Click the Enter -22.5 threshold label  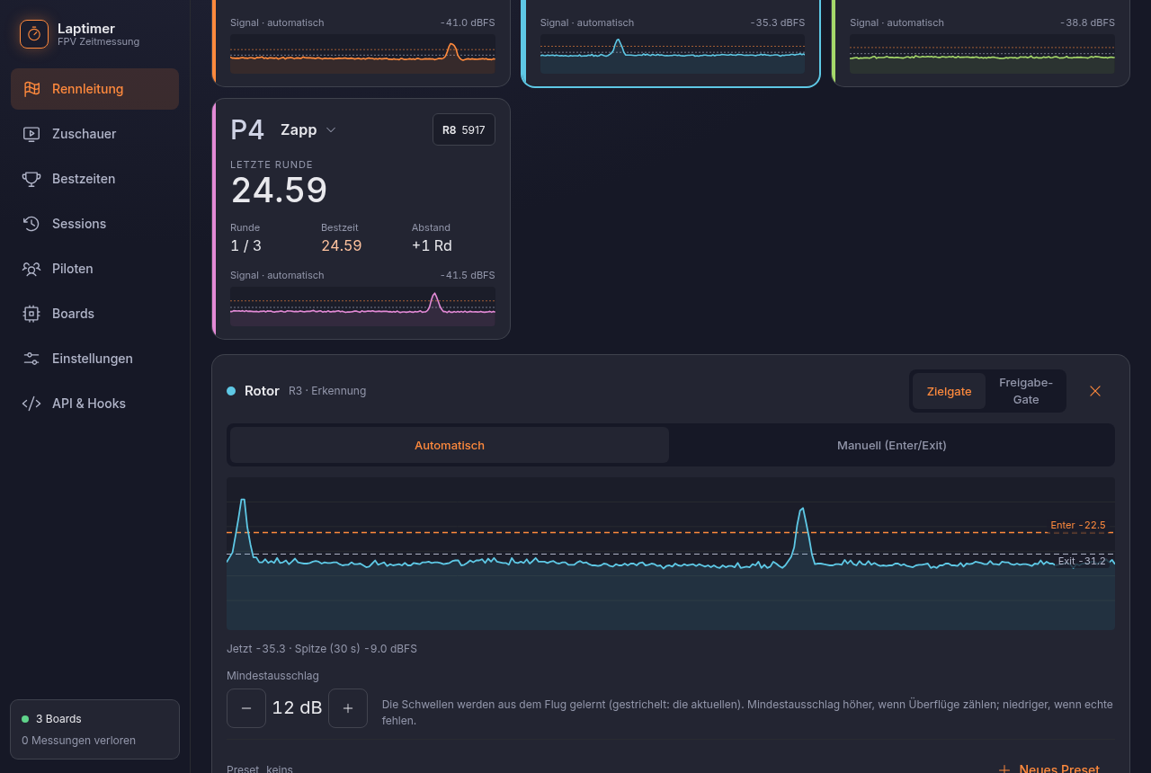1078,525
